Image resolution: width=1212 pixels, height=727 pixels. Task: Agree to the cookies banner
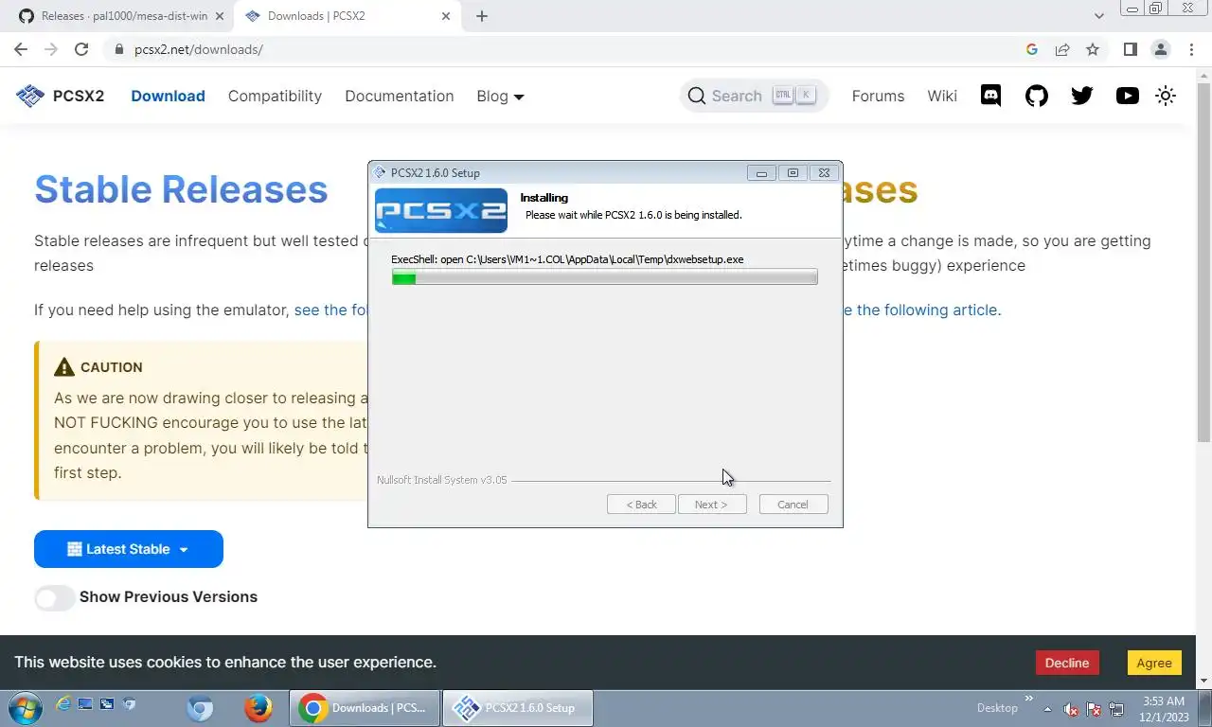point(1154,663)
